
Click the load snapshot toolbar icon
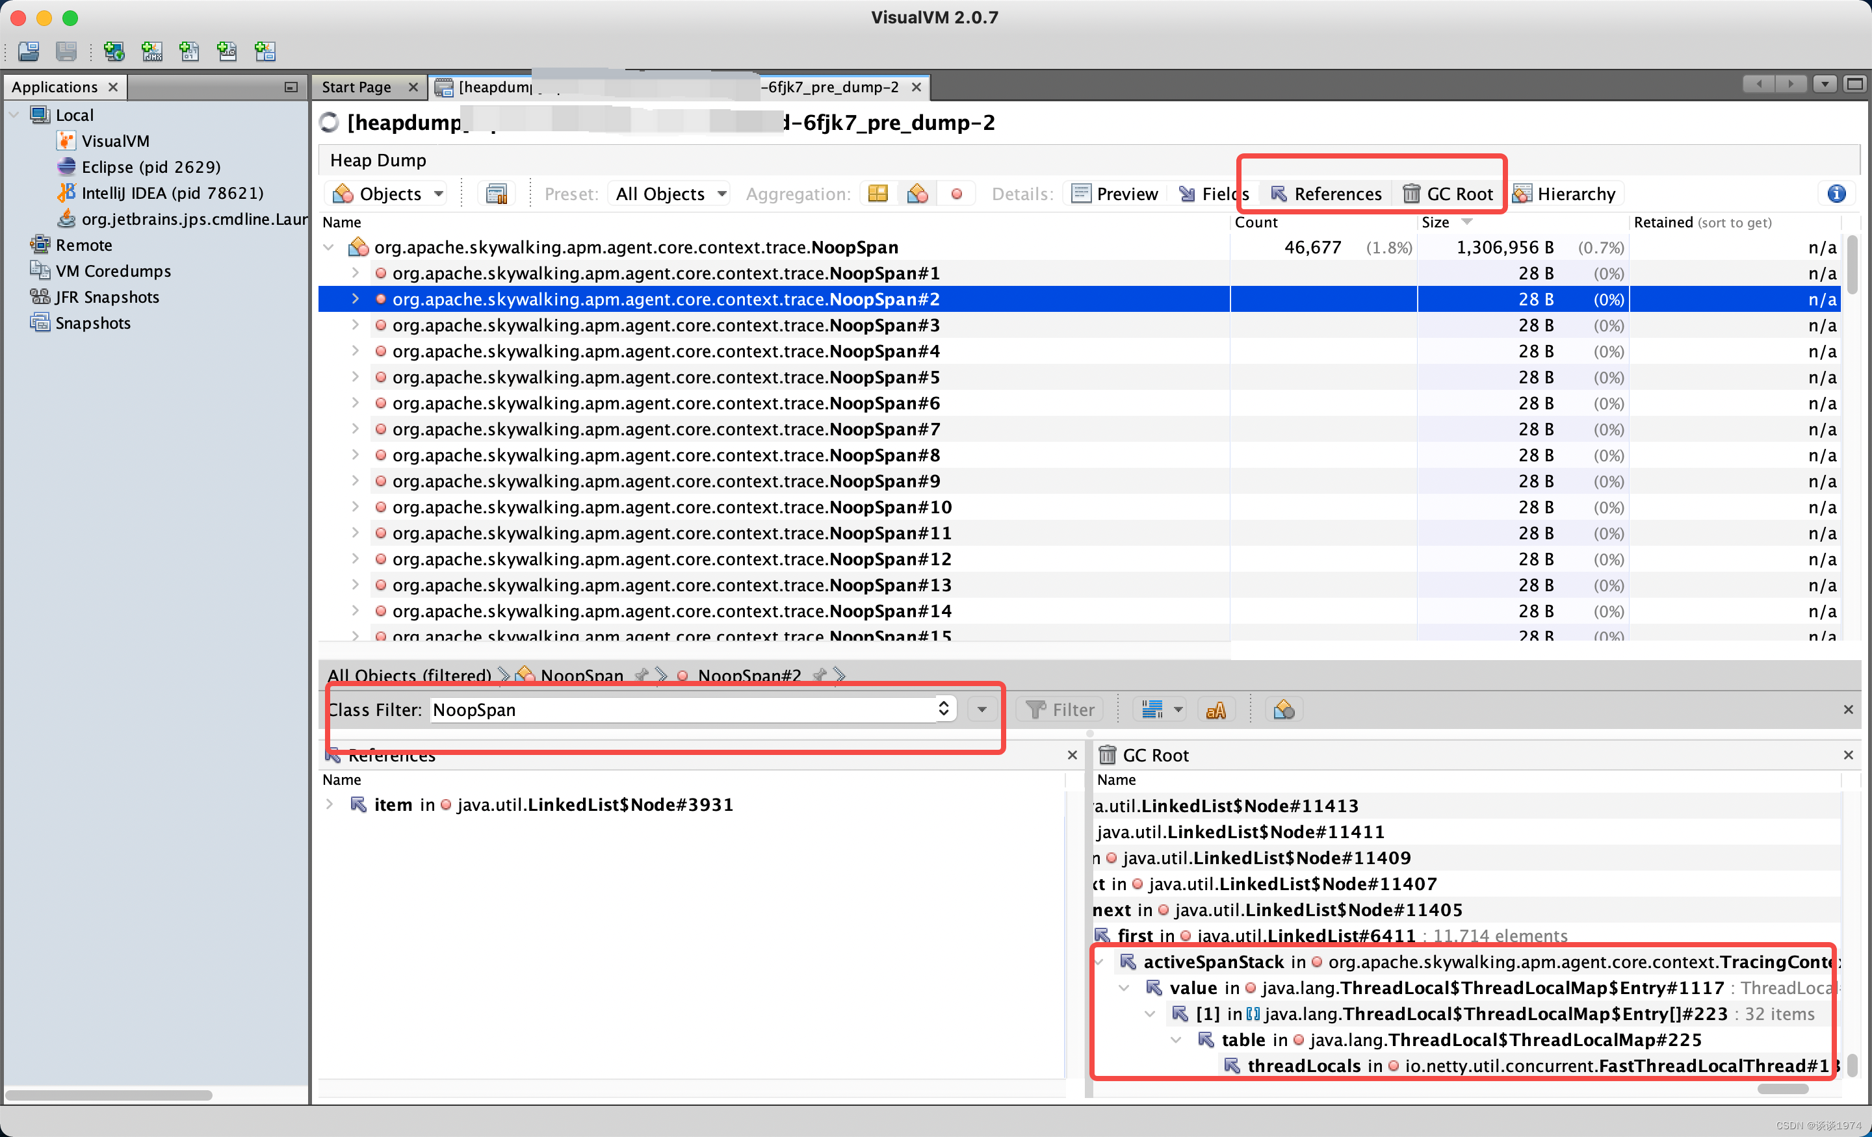[29, 51]
